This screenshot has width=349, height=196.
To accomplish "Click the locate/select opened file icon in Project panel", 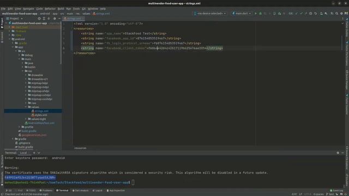I will [39, 19].
